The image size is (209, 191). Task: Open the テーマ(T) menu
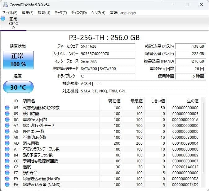coord(60,13)
